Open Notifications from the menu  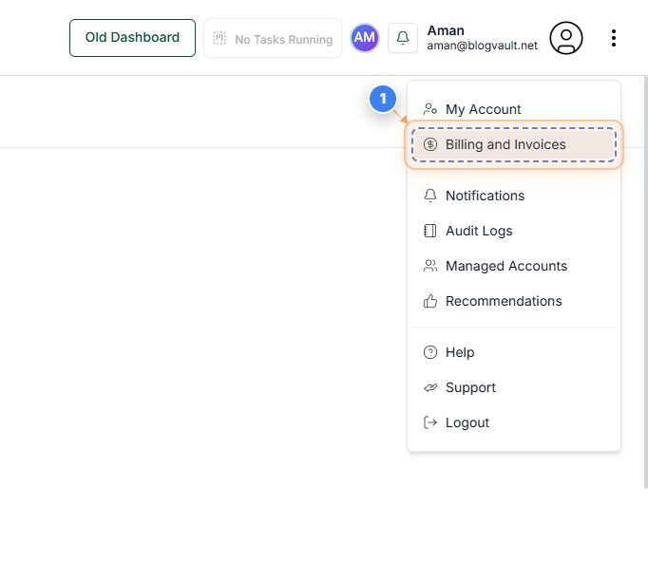coord(514,196)
